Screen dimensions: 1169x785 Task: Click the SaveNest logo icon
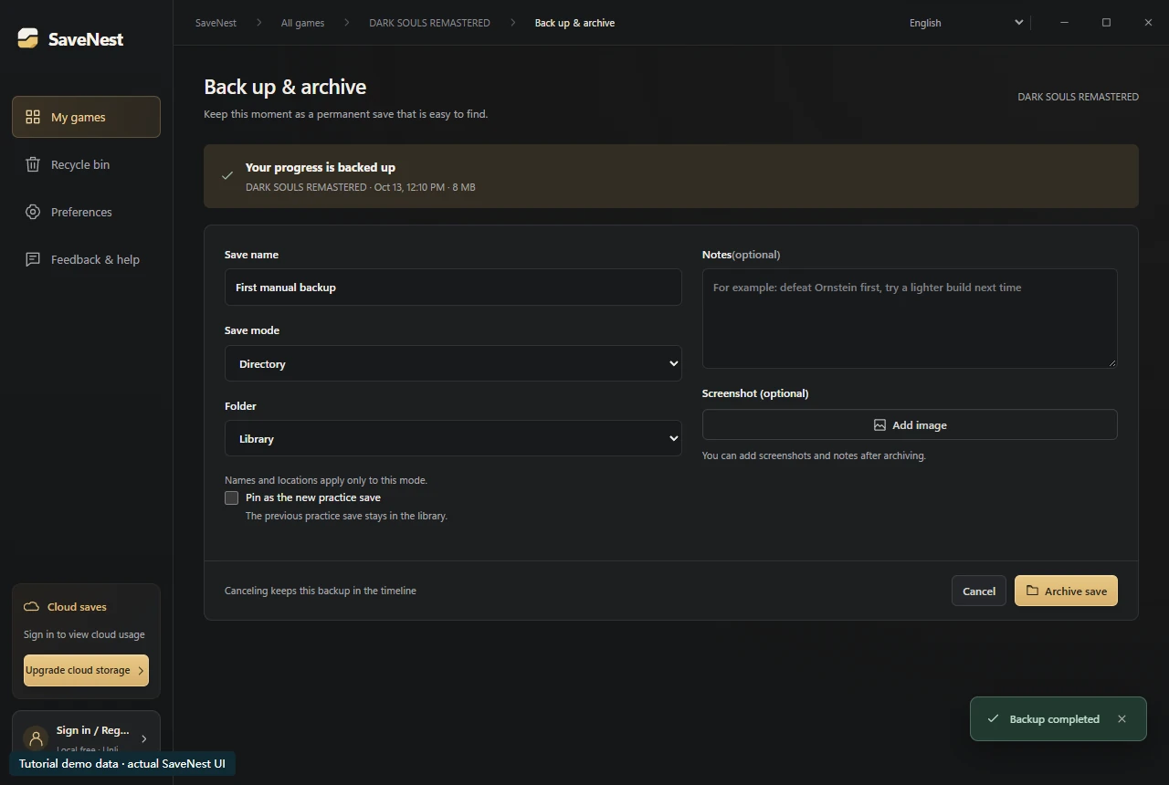pos(27,38)
